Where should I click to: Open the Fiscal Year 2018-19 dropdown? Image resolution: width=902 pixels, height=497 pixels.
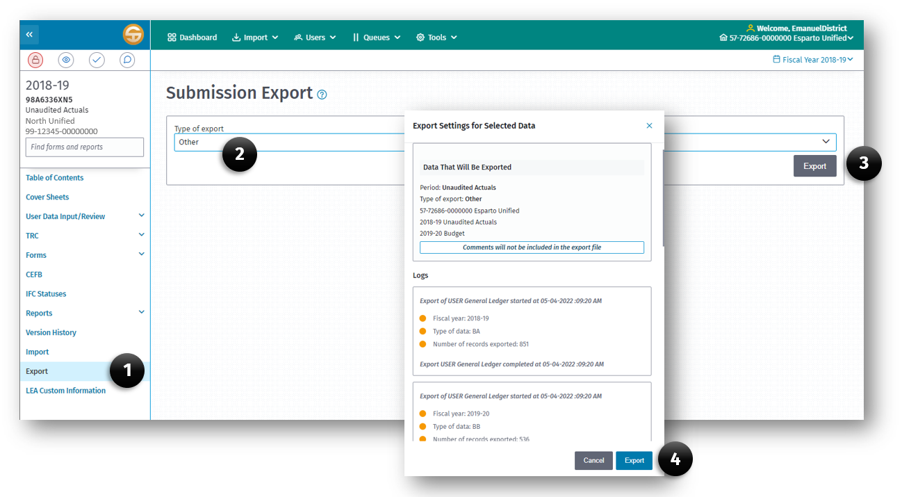[812, 60]
